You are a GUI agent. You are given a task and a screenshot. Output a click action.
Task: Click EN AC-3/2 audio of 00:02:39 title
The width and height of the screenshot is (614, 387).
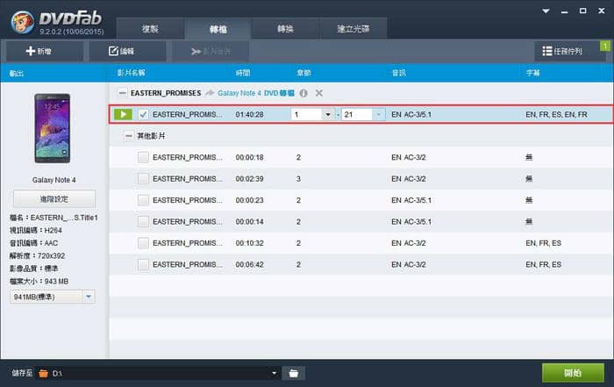click(409, 179)
